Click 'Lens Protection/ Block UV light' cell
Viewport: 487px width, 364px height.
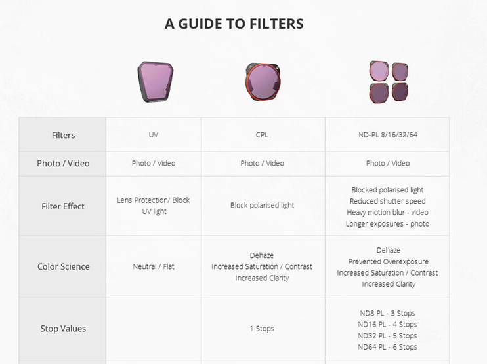coord(153,206)
